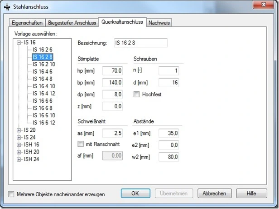Screen dimensions: 279x209
Task: Click the n [-] screw count field
Action: (x=168, y=71)
